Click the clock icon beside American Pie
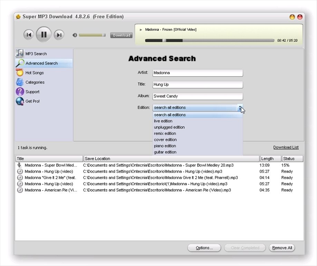This screenshot has width=317, height=266. tap(20, 190)
